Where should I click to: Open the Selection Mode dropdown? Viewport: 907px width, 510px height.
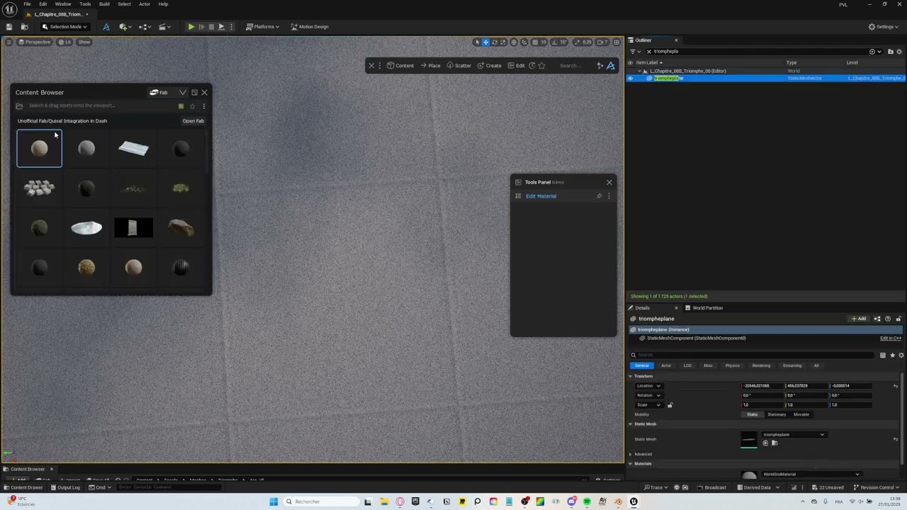(64, 27)
